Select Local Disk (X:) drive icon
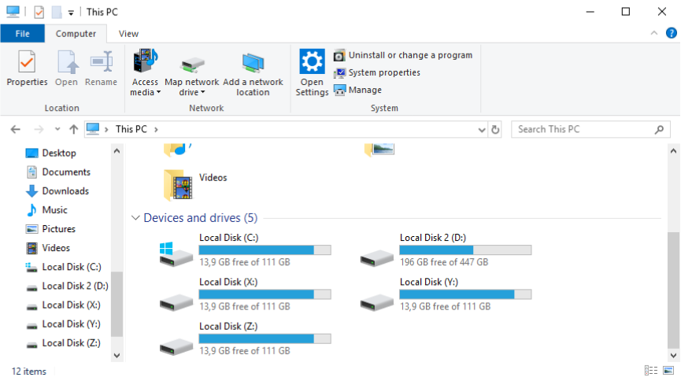Image resolution: width=681 pixels, height=381 pixels. click(176, 302)
